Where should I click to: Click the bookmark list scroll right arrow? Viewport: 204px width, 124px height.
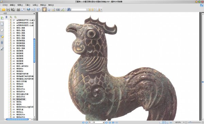[32, 119]
